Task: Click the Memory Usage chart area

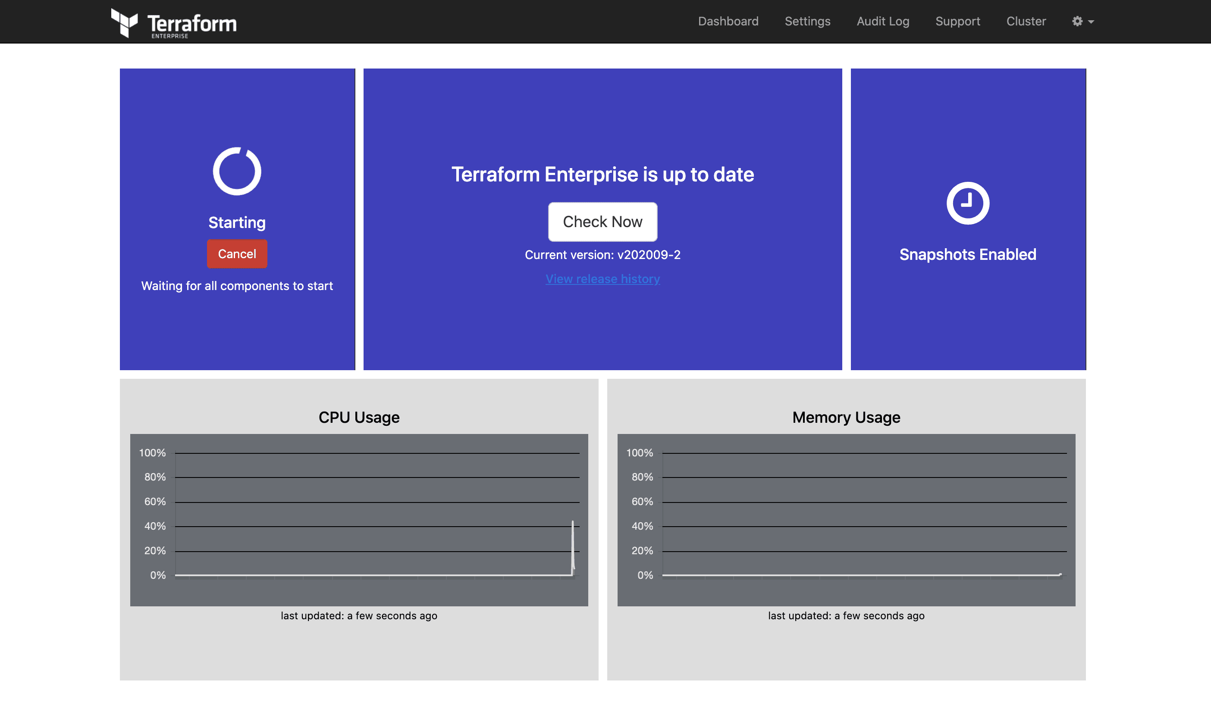Action: 846,520
